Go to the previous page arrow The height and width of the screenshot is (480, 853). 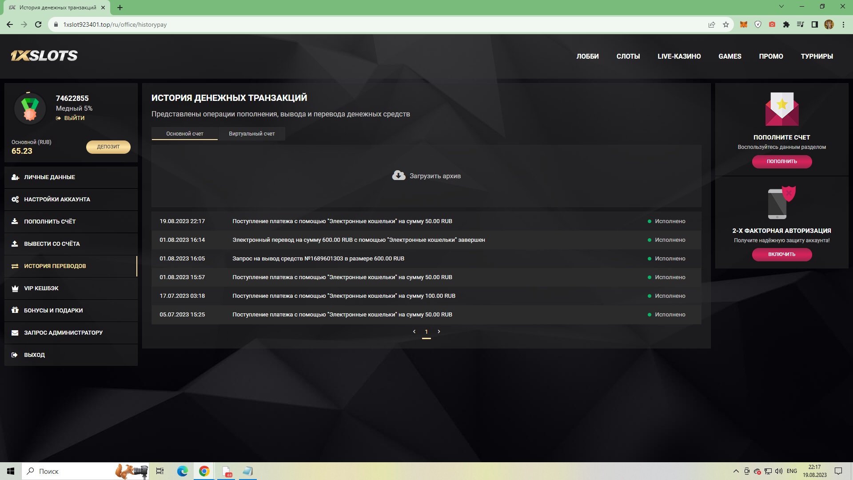(x=414, y=332)
